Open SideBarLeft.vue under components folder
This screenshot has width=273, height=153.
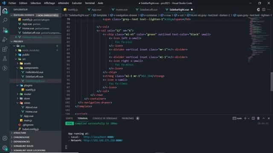click(36, 76)
